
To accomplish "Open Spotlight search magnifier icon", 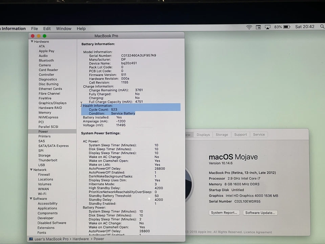I will 322,27.
